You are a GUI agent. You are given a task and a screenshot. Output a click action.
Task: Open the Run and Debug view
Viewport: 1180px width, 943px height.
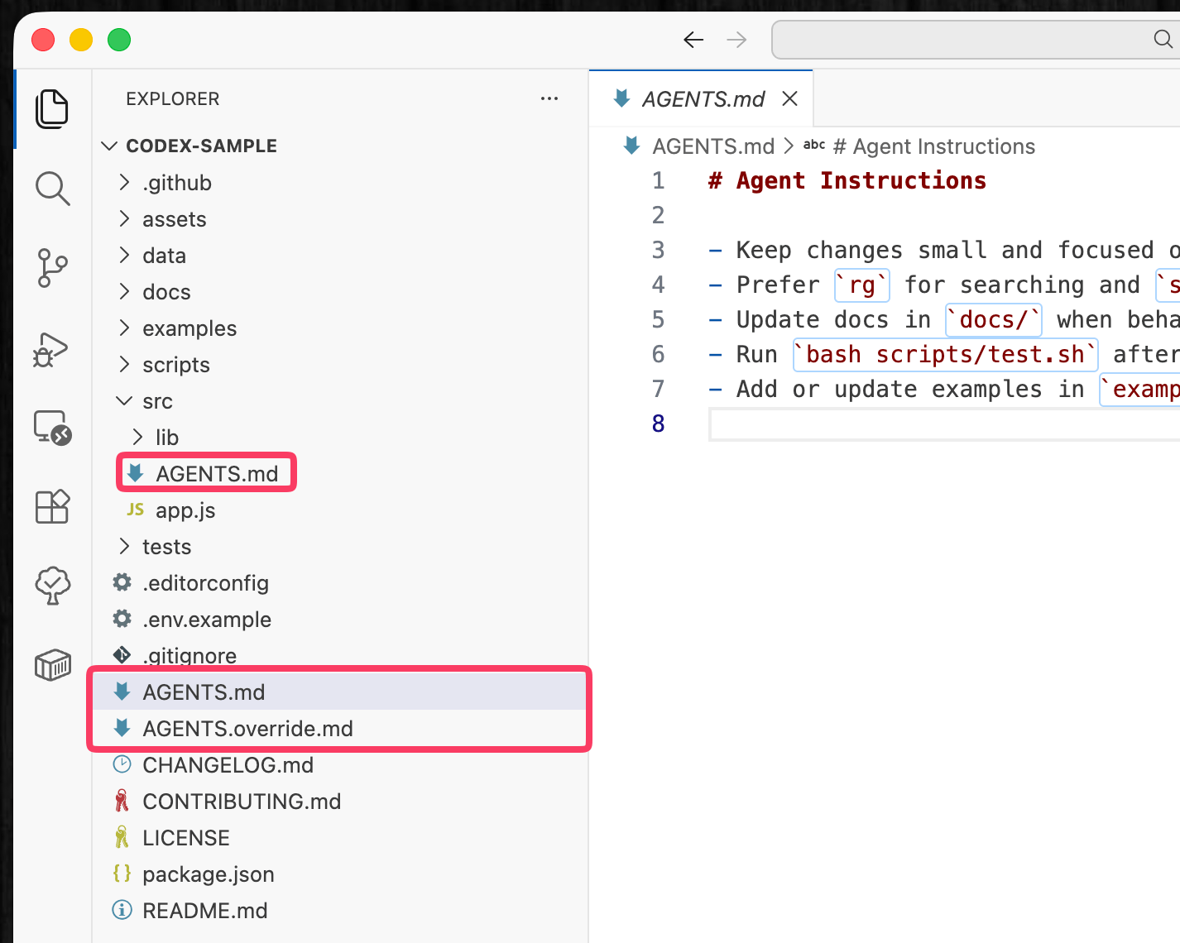pyautogui.click(x=52, y=348)
